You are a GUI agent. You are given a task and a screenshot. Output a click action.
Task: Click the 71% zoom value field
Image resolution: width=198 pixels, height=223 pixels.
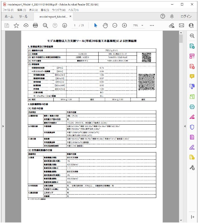(x=136, y=26)
